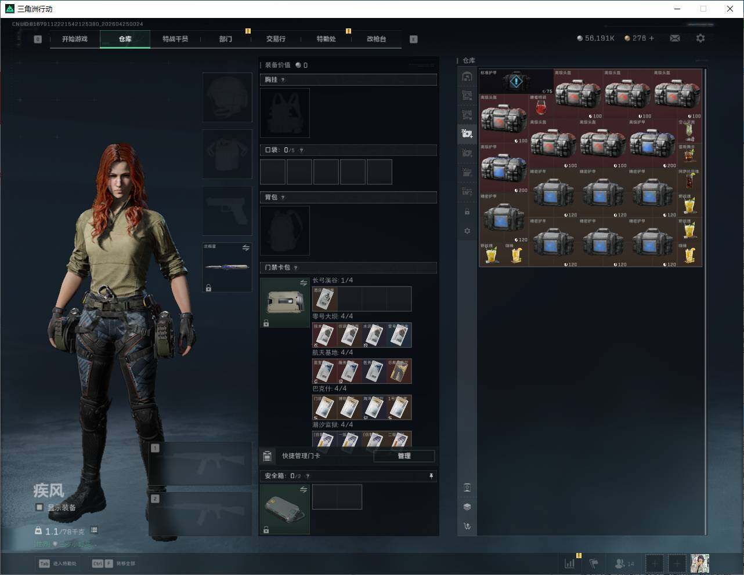Select the gold keycard in 航天基地 row

point(399,371)
